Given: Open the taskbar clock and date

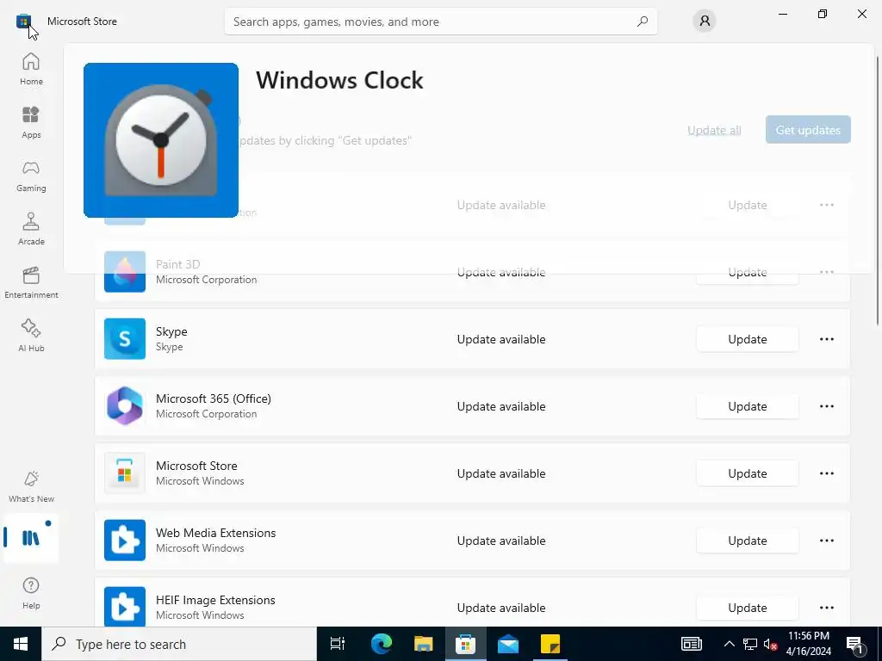Looking at the screenshot, I should click(x=808, y=644).
